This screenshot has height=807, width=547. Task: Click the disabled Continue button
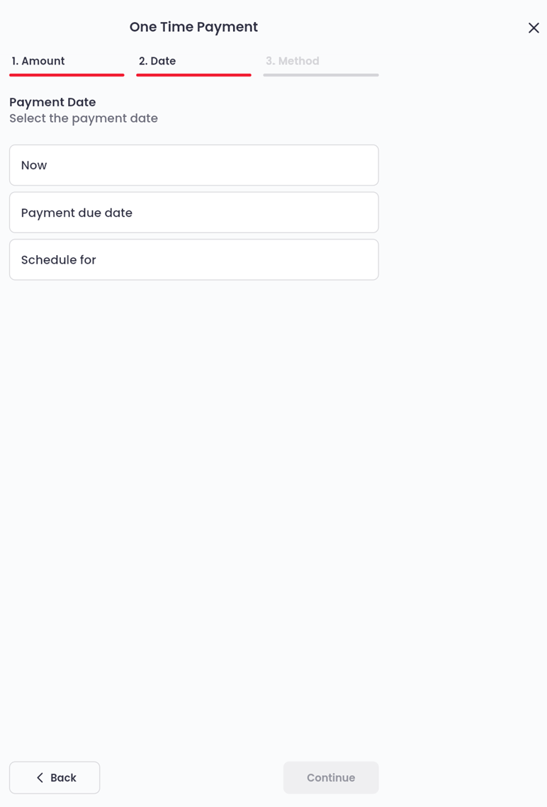pyautogui.click(x=331, y=778)
